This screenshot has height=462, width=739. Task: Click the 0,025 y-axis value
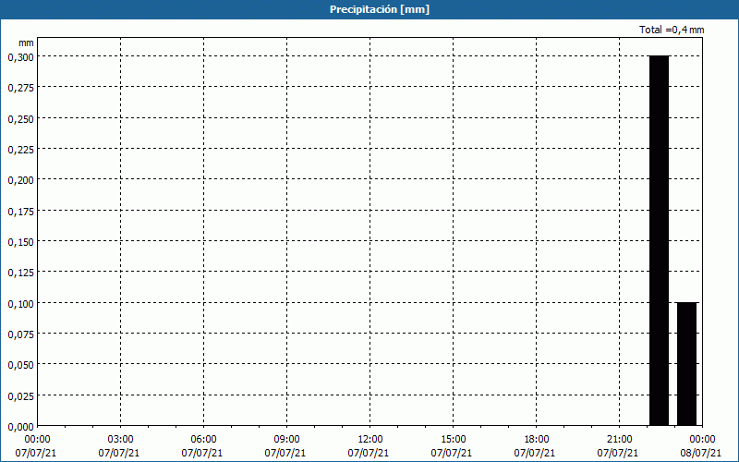[20, 396]
